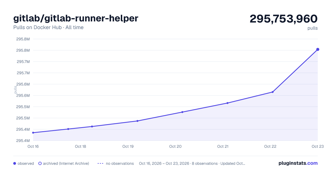Click the topmost 295.8M y-axis label
This screenshot has height=173, width=331.
[23, 39]
